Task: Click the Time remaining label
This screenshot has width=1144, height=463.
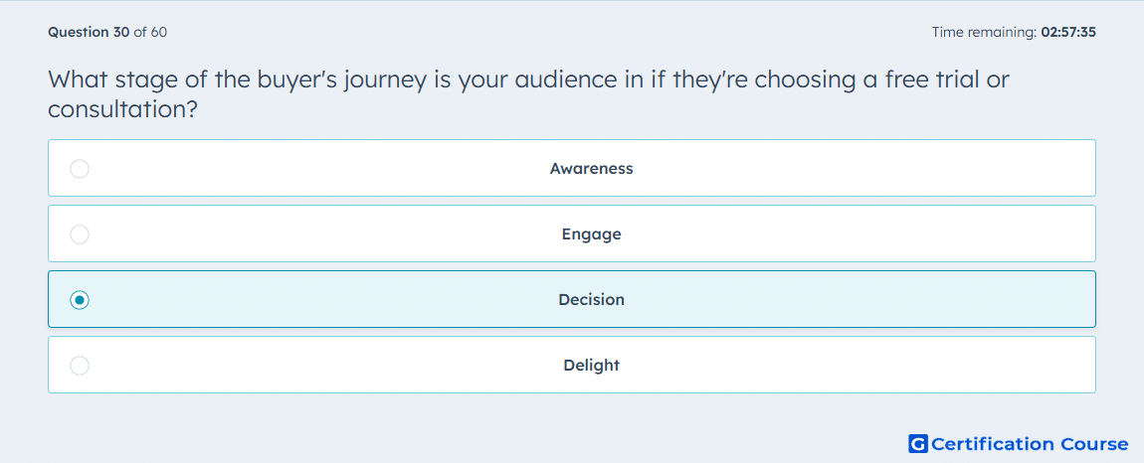Action: click(x=985, y=32)
